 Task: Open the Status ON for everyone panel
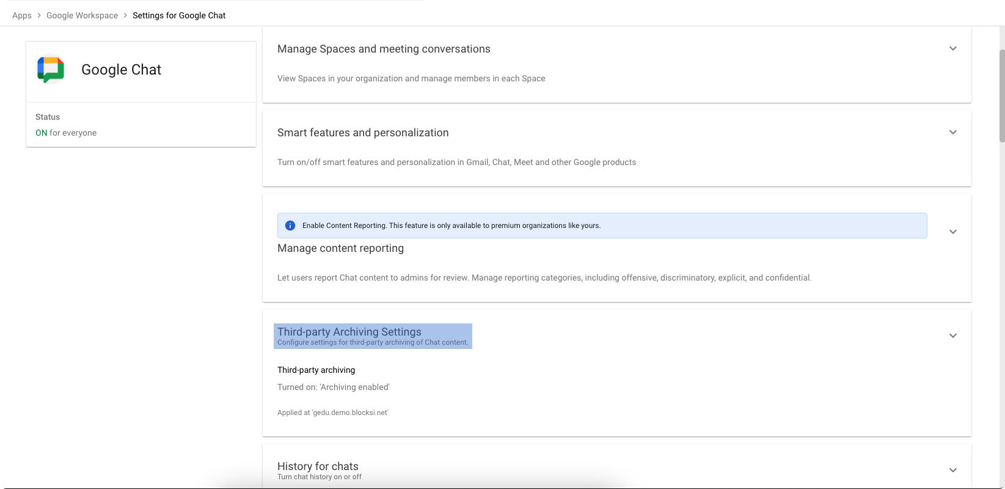[x=141, y=125]
